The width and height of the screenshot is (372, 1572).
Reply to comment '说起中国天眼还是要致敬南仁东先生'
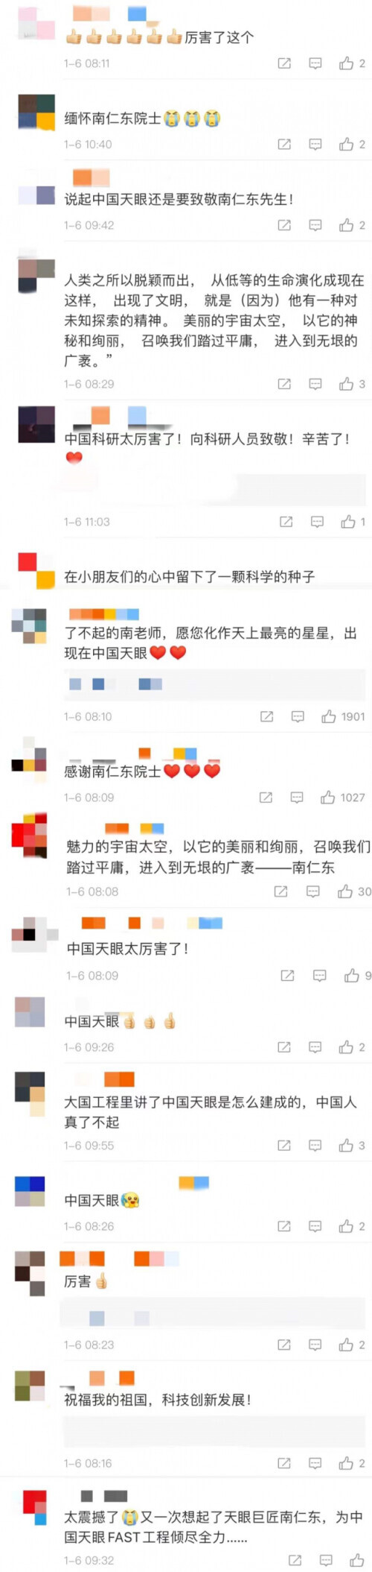(315, 224)
